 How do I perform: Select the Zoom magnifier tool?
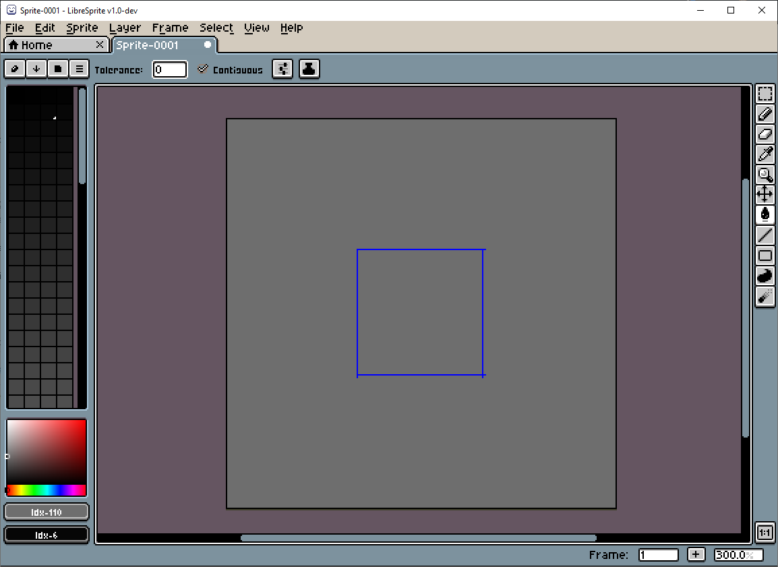pos(765,175)
